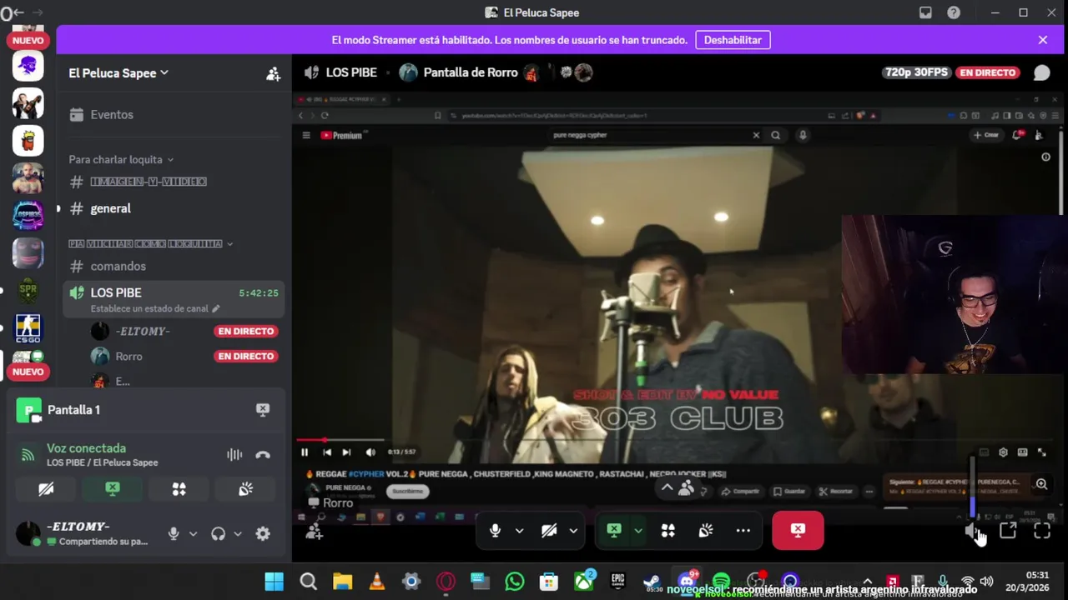Toggle fullscreen for the stream
1068x600 pixels.
coord(1042,531)
